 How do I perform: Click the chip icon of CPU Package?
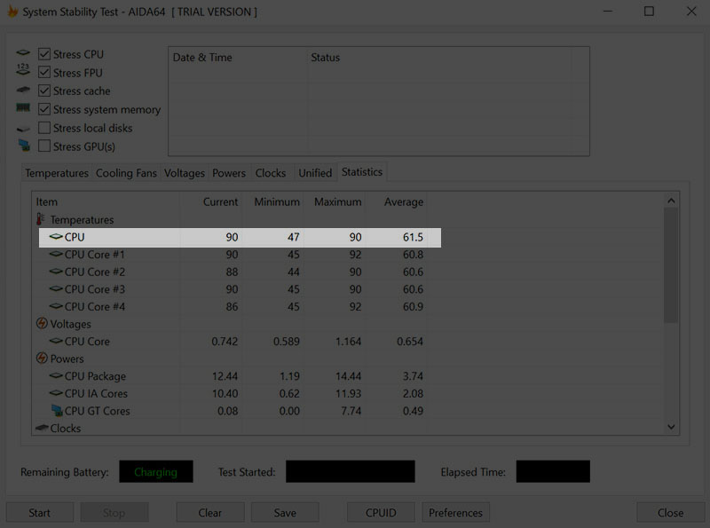(56, 375)
